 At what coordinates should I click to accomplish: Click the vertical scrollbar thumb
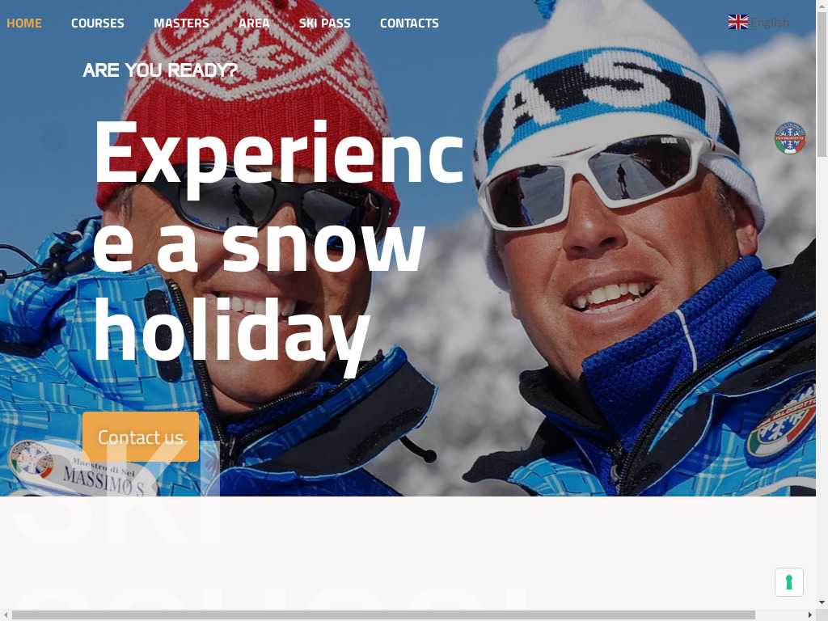coord(822,84)
